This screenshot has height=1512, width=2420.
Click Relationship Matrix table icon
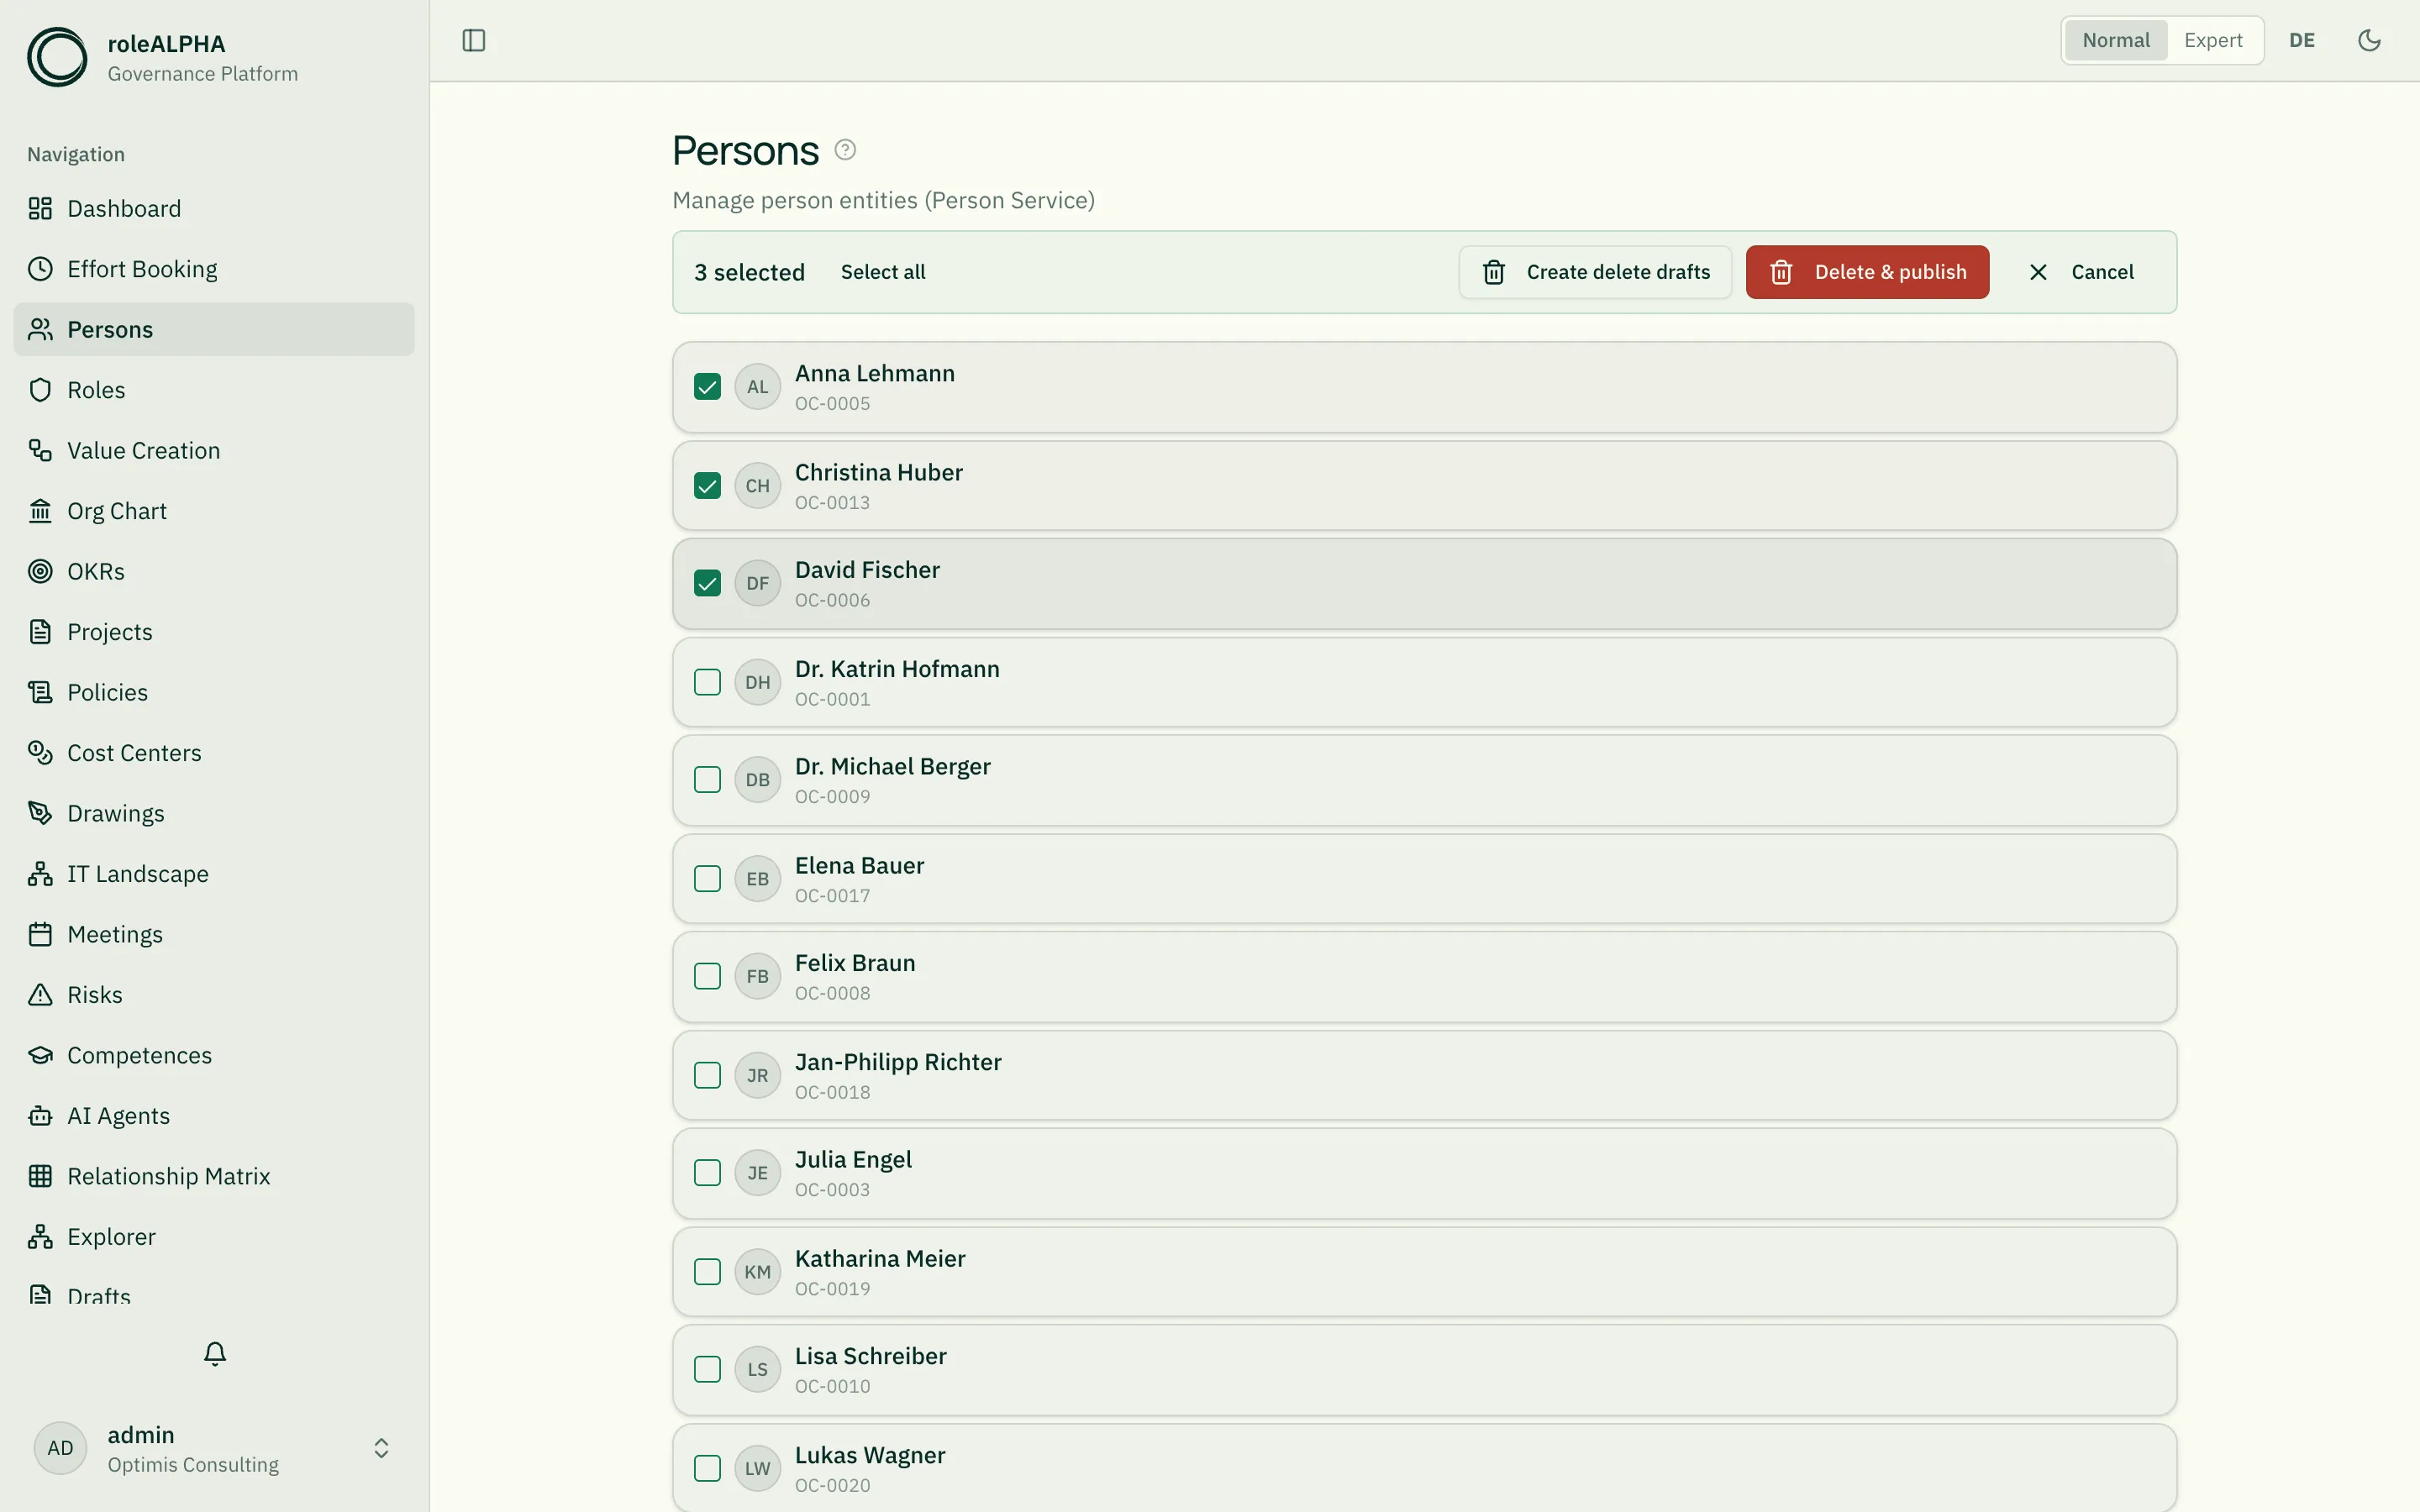tap(40, 1176)
